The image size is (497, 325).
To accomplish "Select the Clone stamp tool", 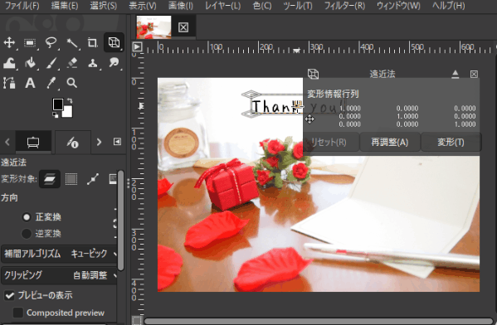I will (x=93, y=63).
